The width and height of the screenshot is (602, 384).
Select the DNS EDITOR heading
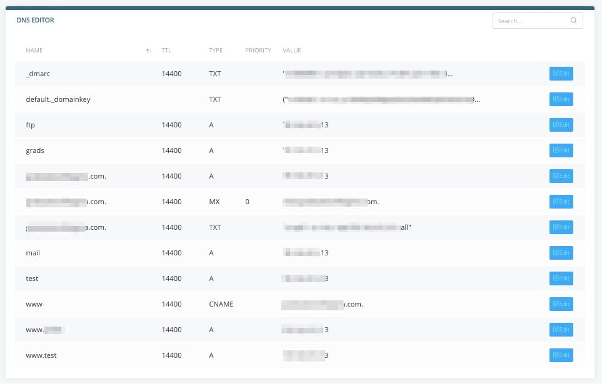[35, 20]
